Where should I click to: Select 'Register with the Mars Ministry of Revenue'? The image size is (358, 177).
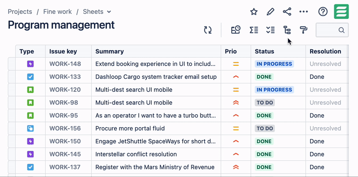point(155,167)
